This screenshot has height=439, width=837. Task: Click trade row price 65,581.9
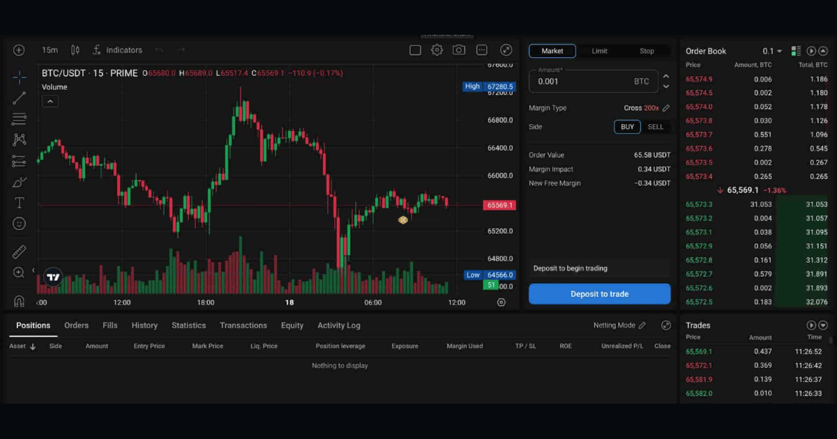coord(699,380)
